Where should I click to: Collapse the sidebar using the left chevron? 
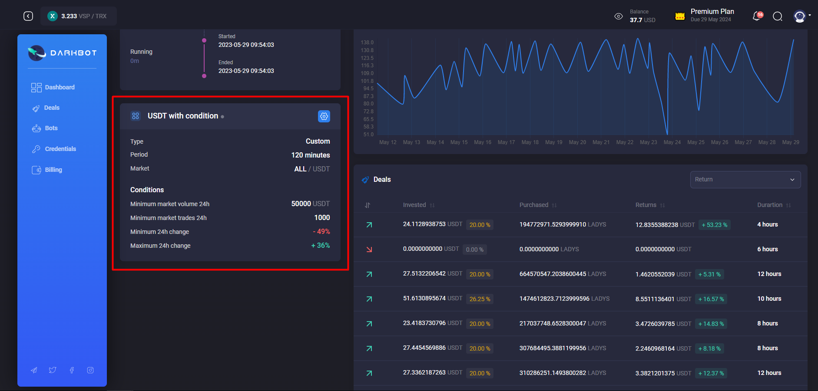coord(28,16)
